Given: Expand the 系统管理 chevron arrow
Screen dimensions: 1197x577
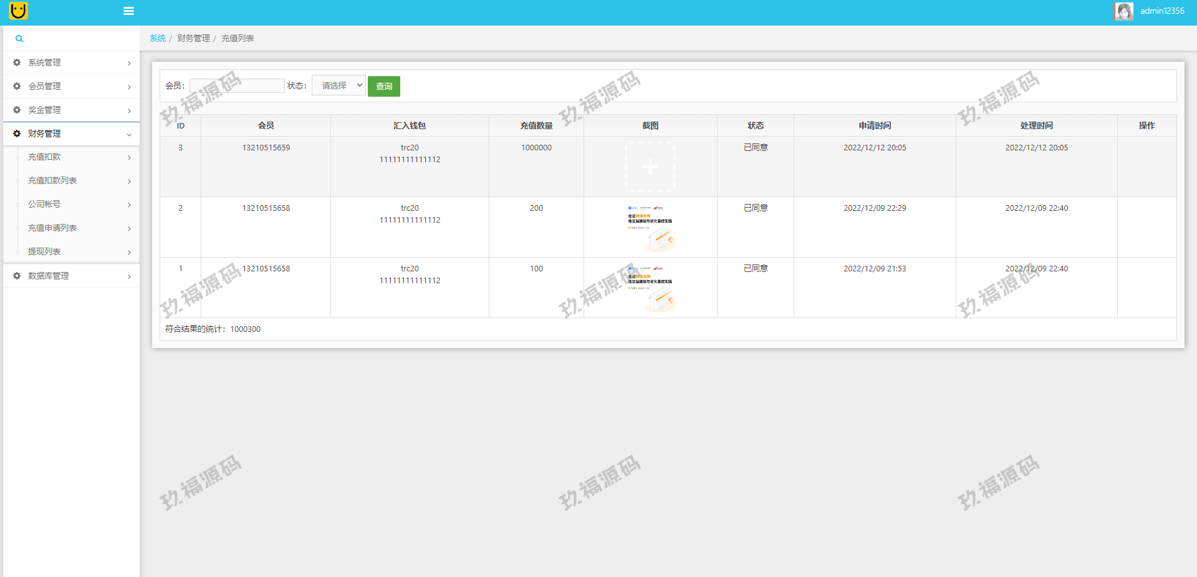Looking at the screenshot, I should [129, 63].
